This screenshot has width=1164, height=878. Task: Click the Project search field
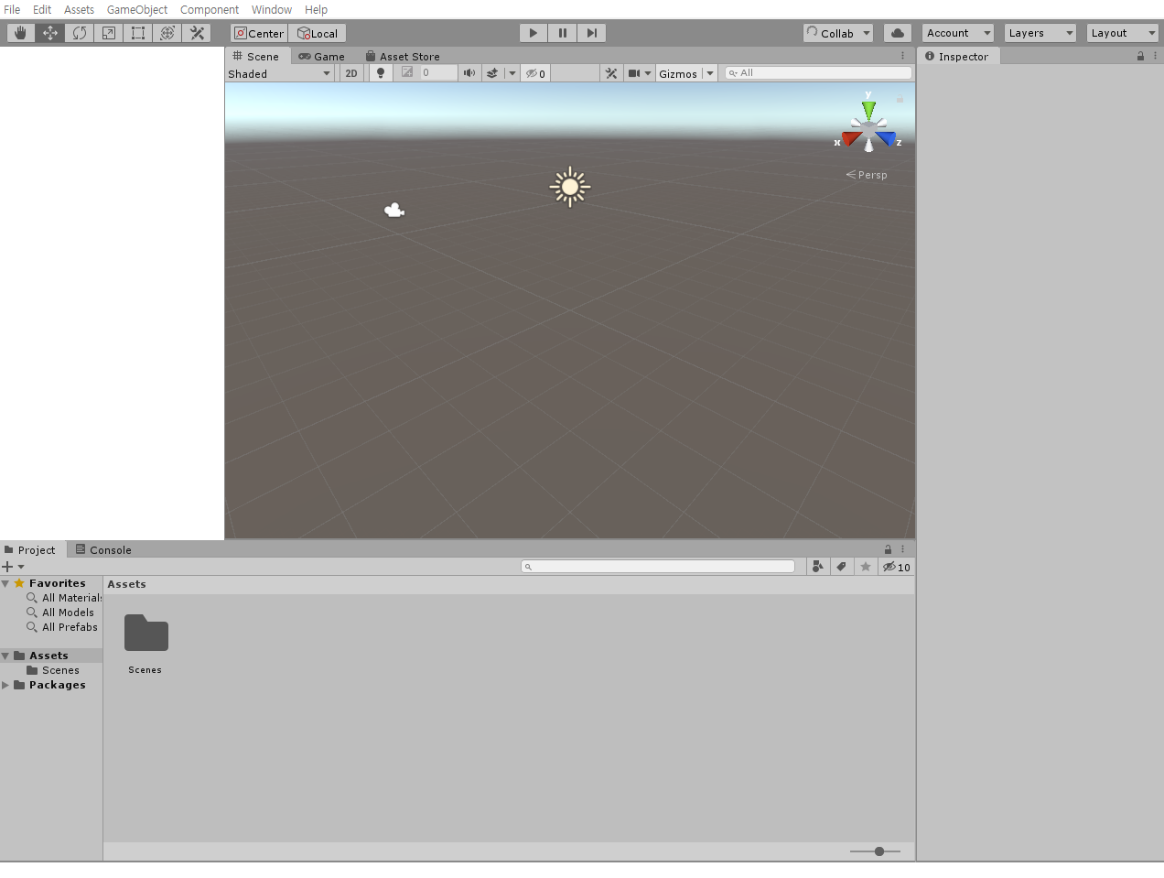tap(658, 567)
